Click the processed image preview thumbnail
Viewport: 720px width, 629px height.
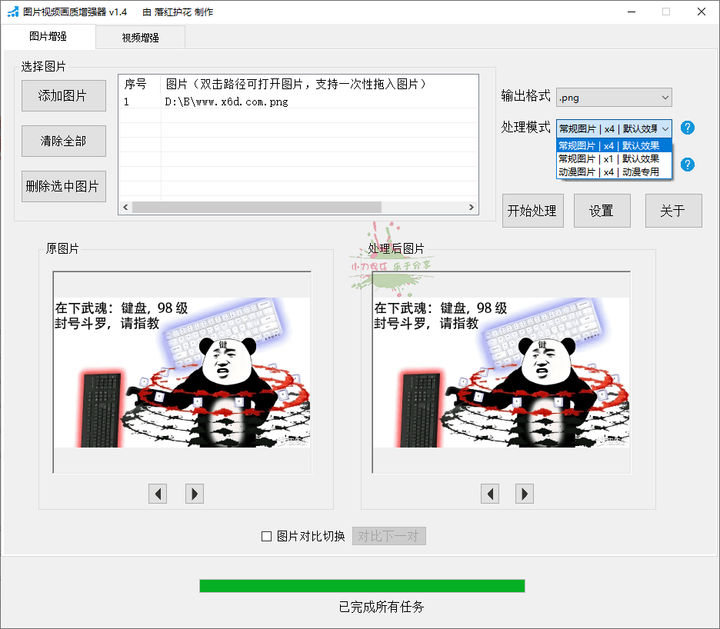click(x=501, y=372)
